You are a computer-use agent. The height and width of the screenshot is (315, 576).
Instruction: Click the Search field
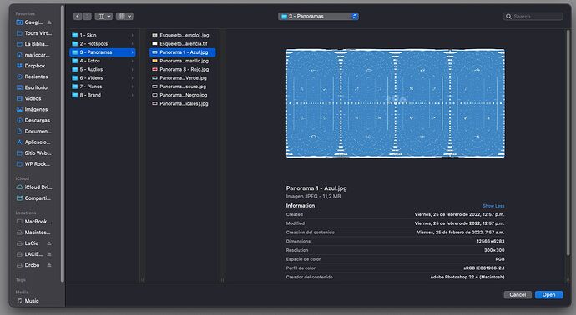click(533, 16)
